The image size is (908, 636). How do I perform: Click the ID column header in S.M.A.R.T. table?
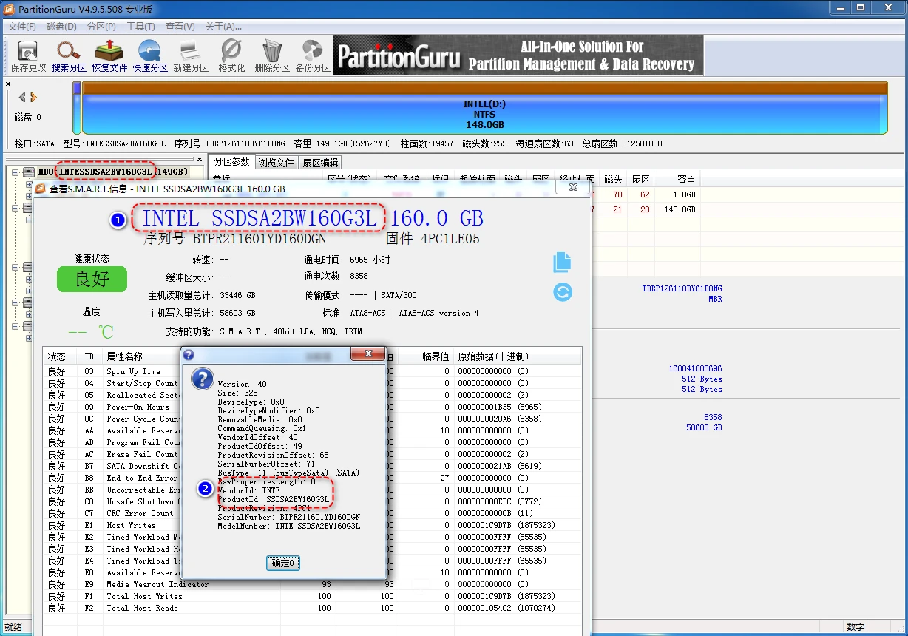(x=89, y=356)
